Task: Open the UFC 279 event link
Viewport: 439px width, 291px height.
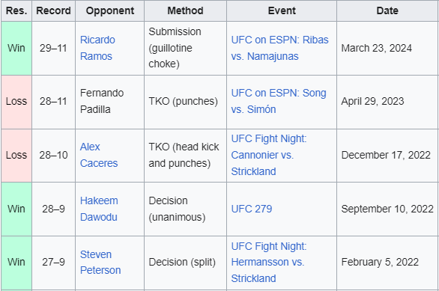Action: [252, 209]
